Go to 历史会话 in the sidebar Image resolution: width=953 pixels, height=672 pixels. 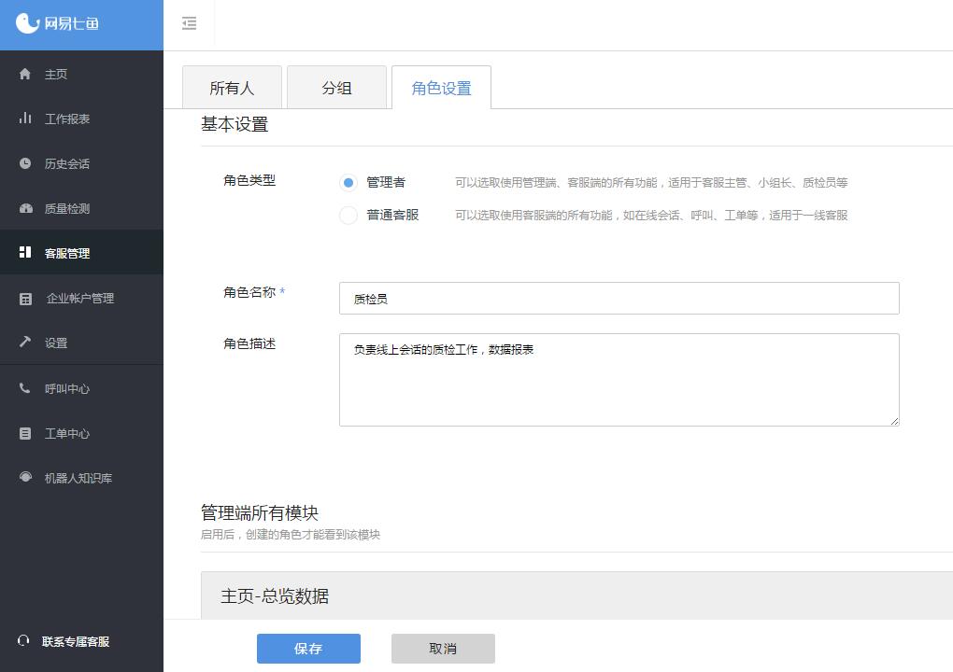click(x=81, y=164)
